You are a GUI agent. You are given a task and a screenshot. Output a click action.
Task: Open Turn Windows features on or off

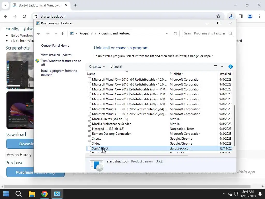pyautogui.click(x=61, y=63)
